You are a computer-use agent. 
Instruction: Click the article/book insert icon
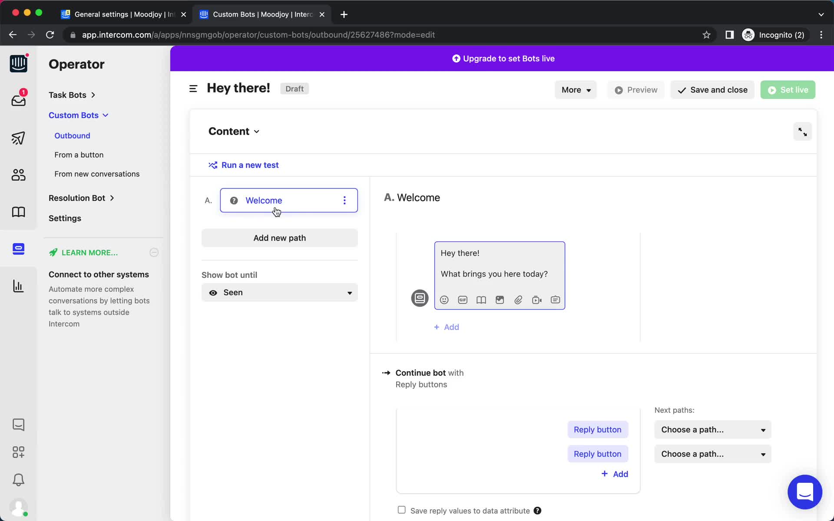point(481,300)
